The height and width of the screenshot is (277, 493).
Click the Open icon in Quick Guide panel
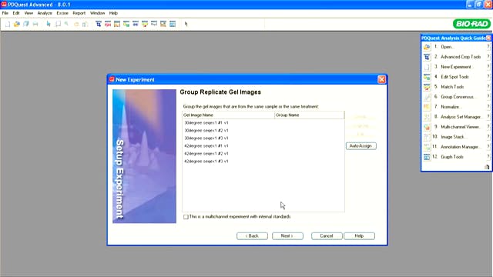427,47
